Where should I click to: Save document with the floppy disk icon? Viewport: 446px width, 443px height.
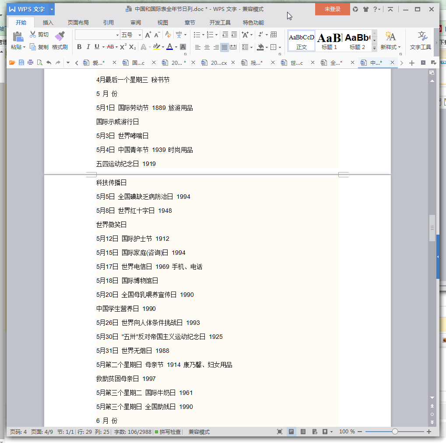[21, 63]
